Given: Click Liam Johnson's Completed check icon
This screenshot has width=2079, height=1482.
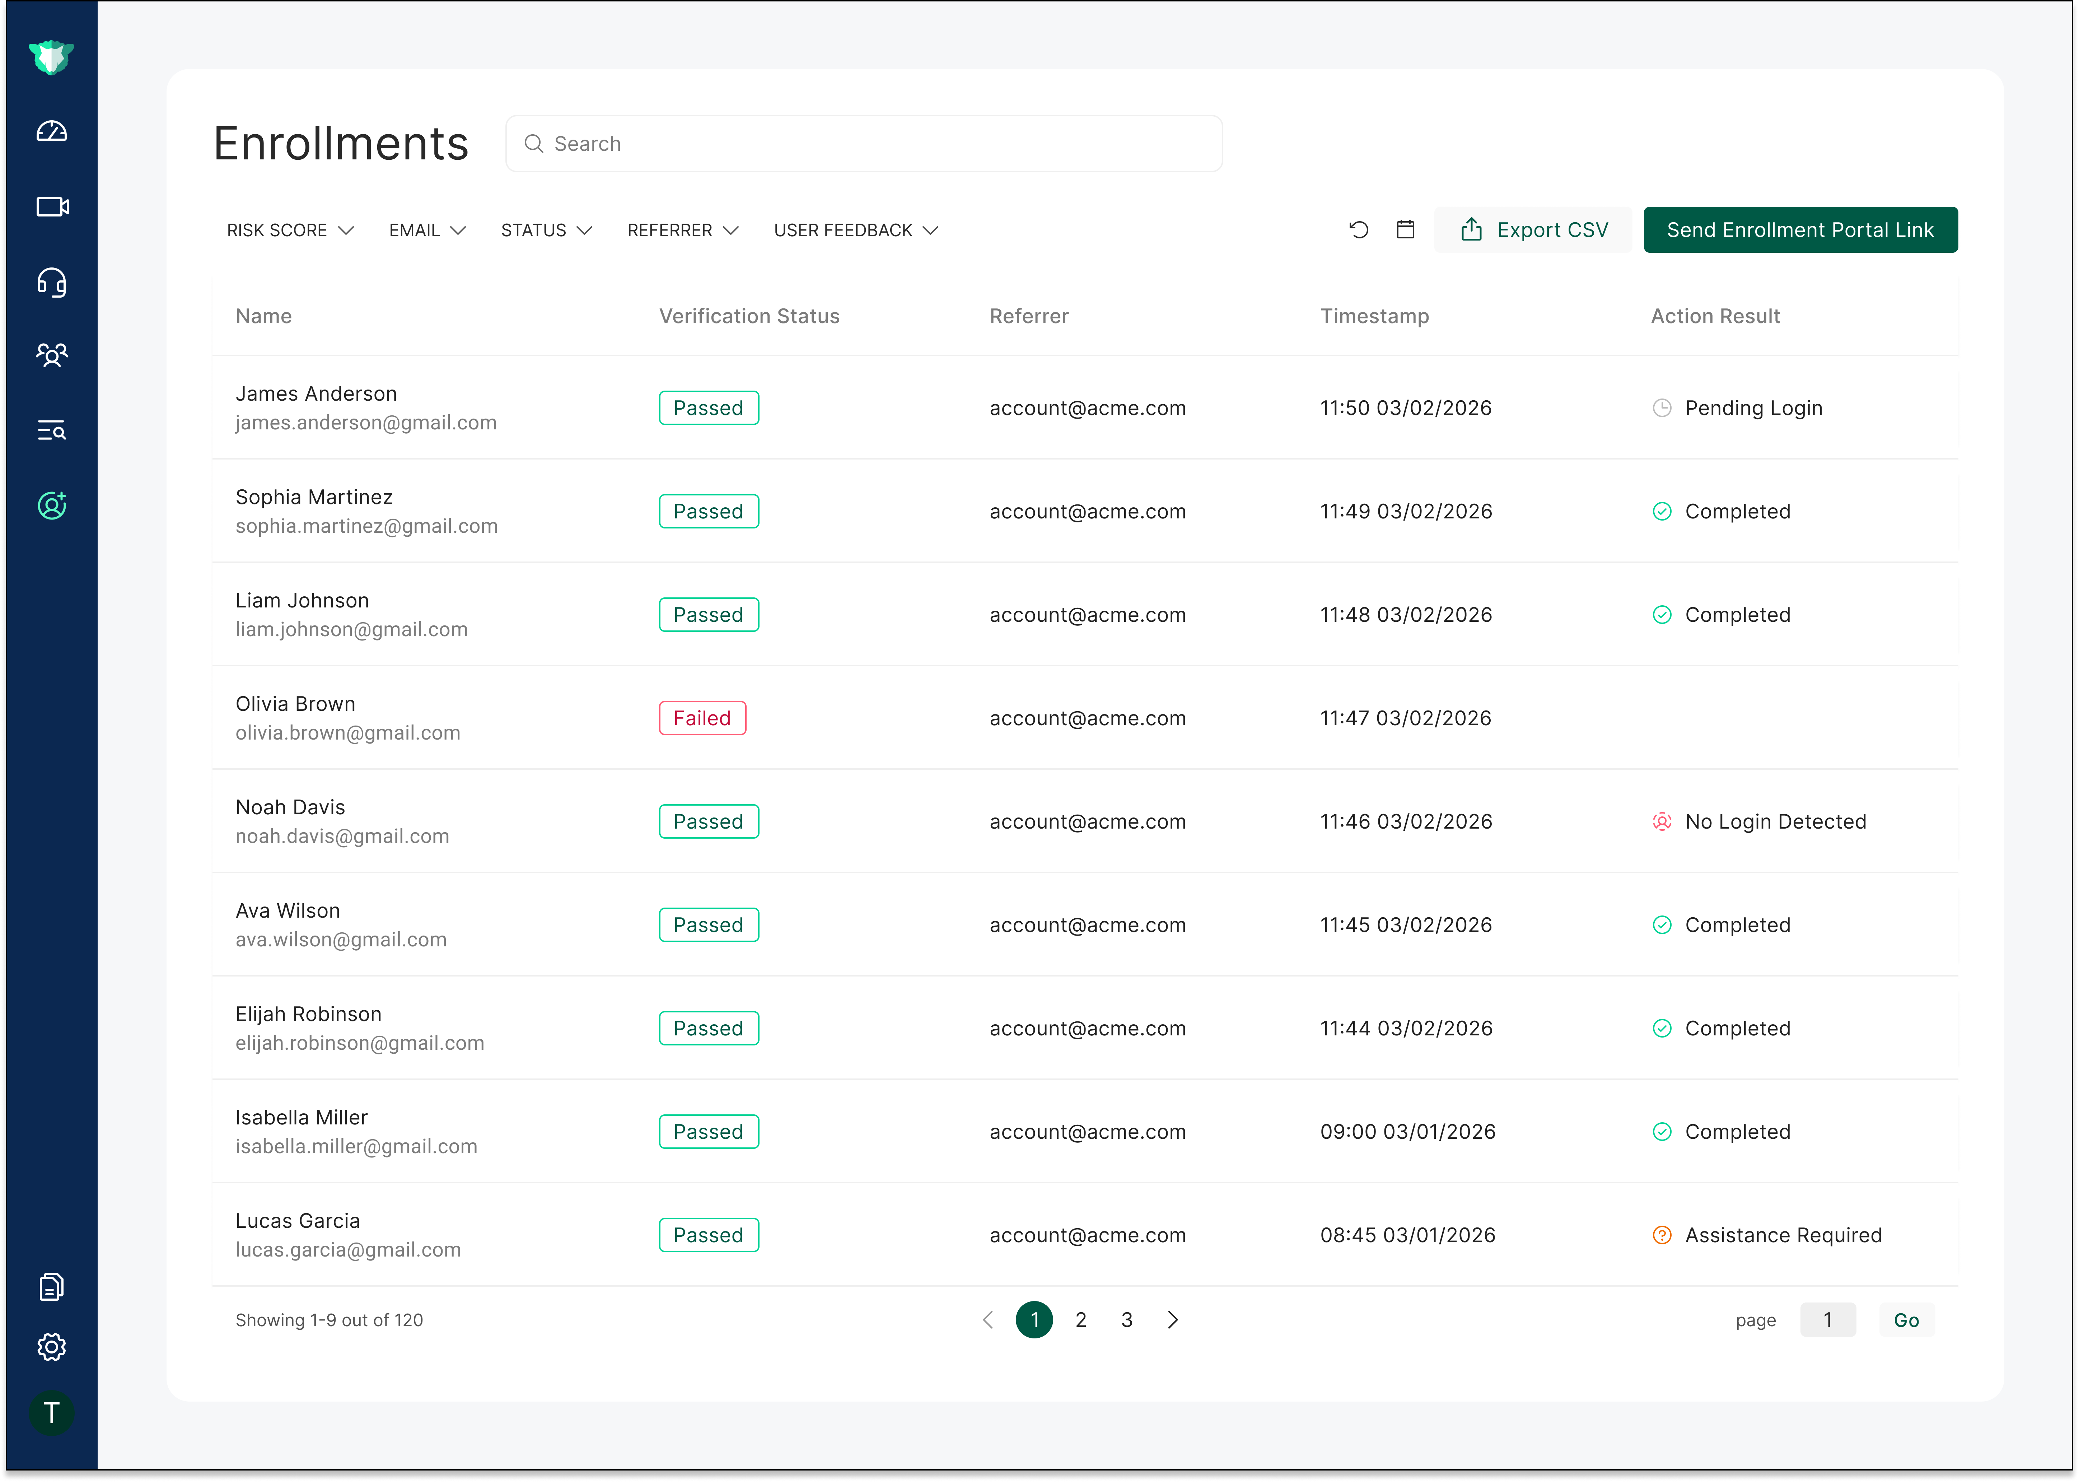Looking at the screenshot, I should point(1662,615).
